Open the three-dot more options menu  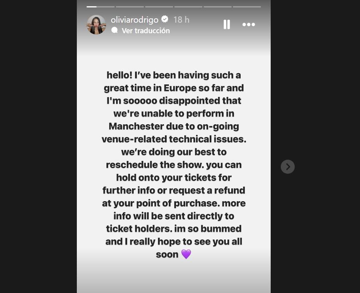coord(248,25)
